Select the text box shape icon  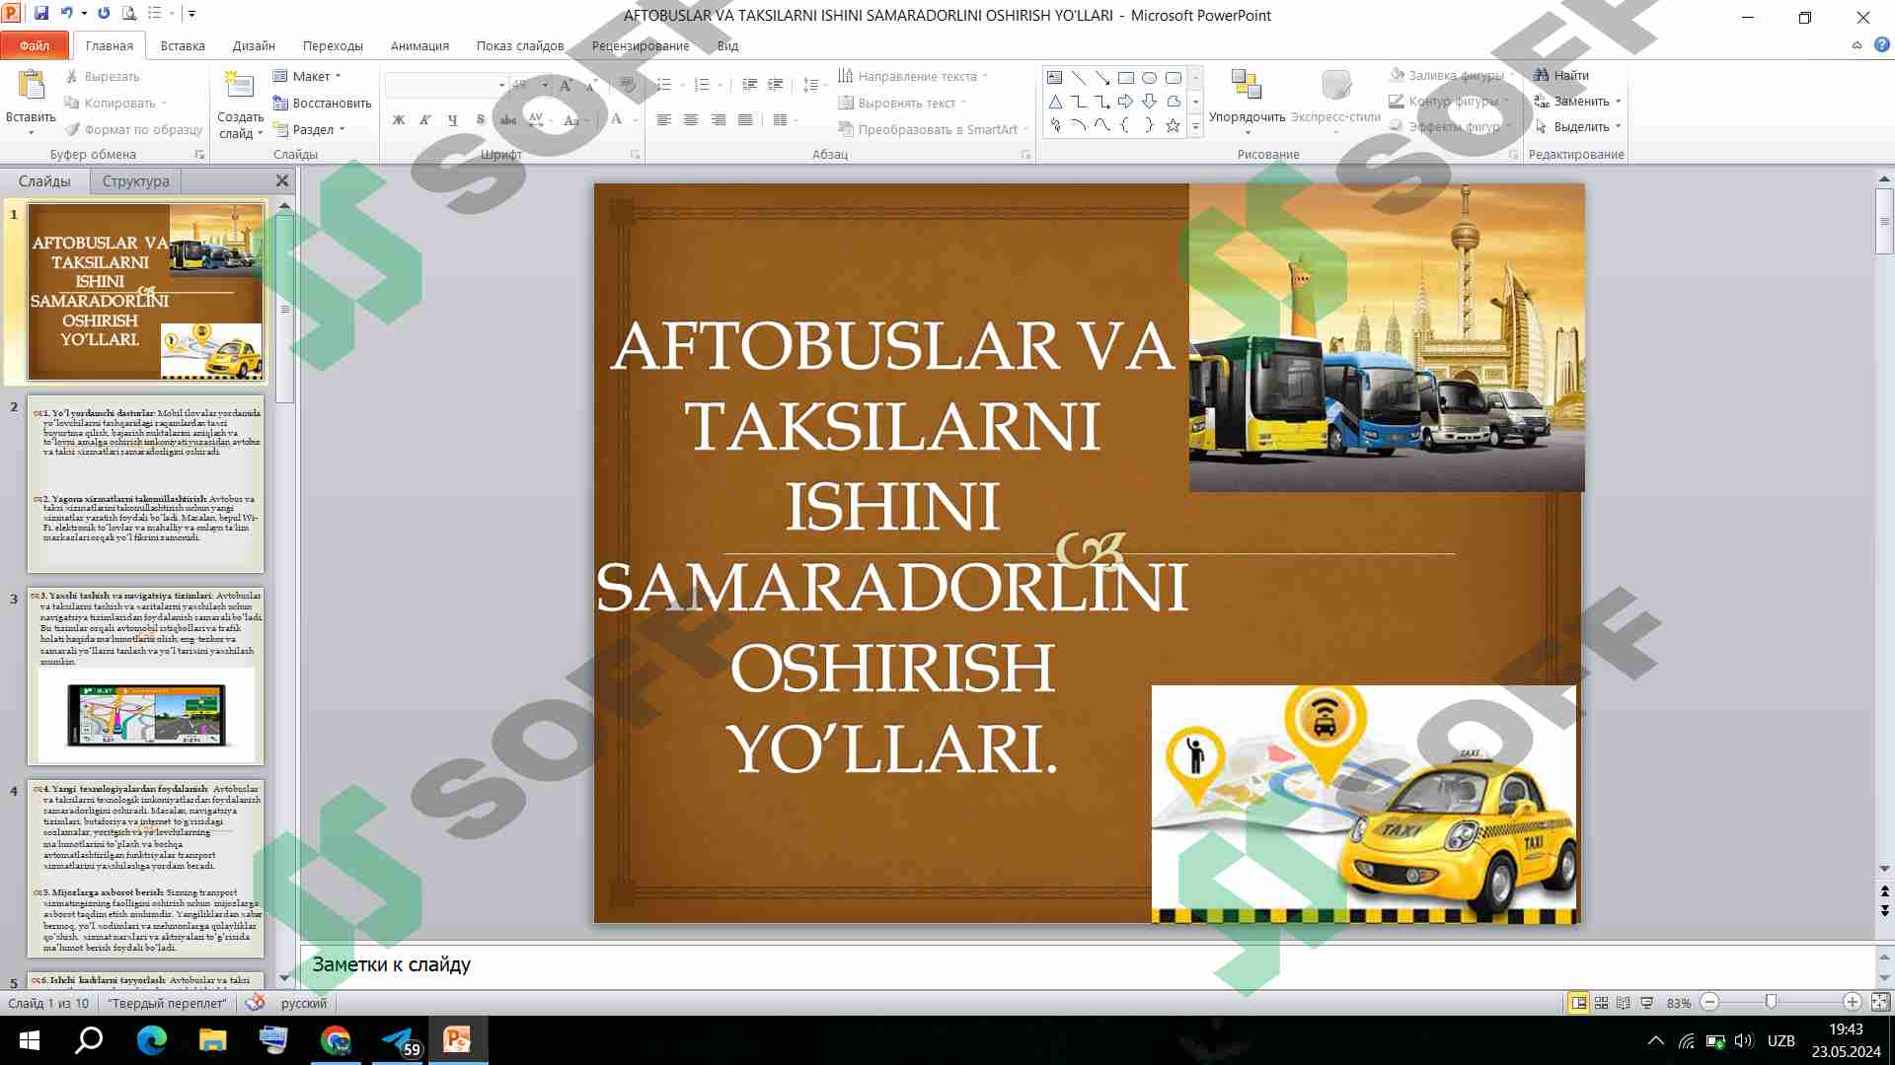point(1055,77)
